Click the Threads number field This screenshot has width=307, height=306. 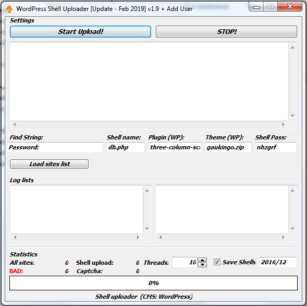click(185, 262)
